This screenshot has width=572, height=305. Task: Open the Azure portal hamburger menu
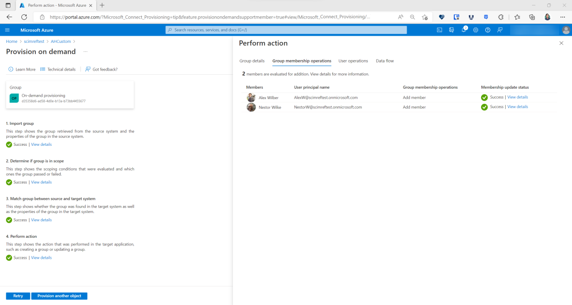pos(7,30)
